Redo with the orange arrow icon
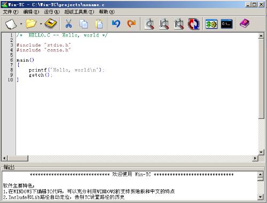Image resolution: width=267 pixels, height=203 pixels. pos(131,24)
